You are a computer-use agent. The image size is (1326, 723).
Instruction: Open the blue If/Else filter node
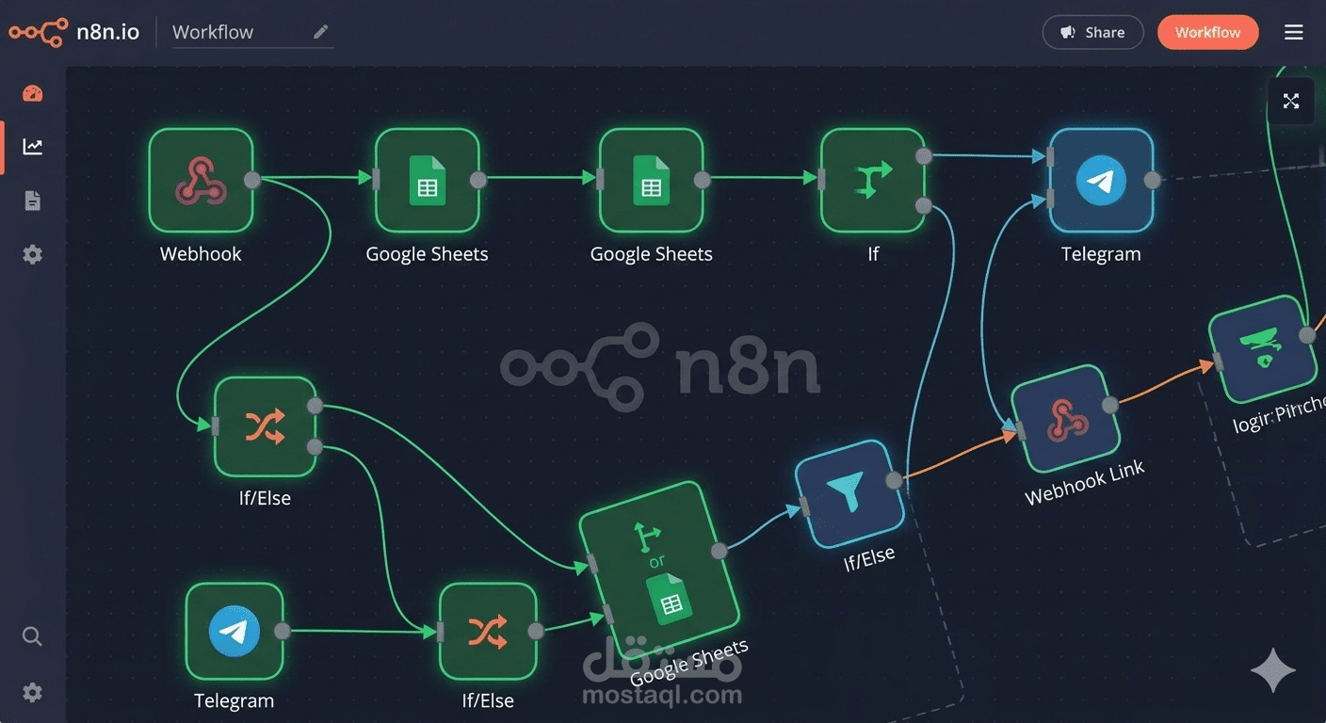tap(849, 492)
